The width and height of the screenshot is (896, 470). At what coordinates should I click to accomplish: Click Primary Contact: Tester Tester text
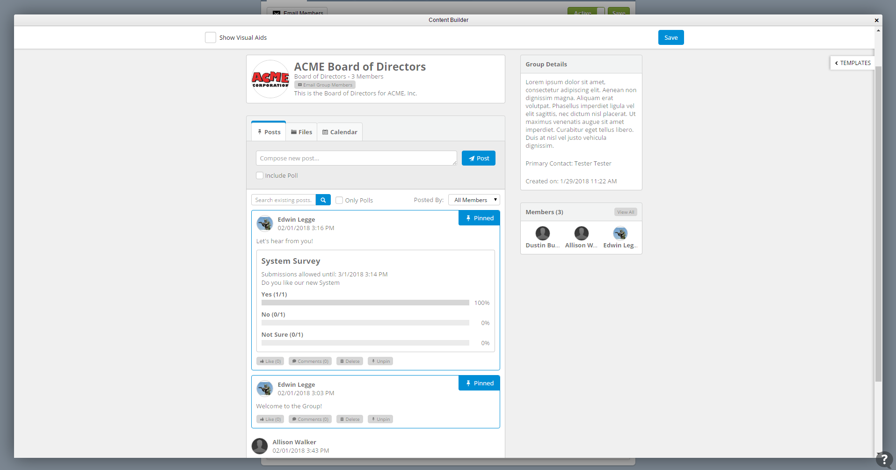click(568, 163)
